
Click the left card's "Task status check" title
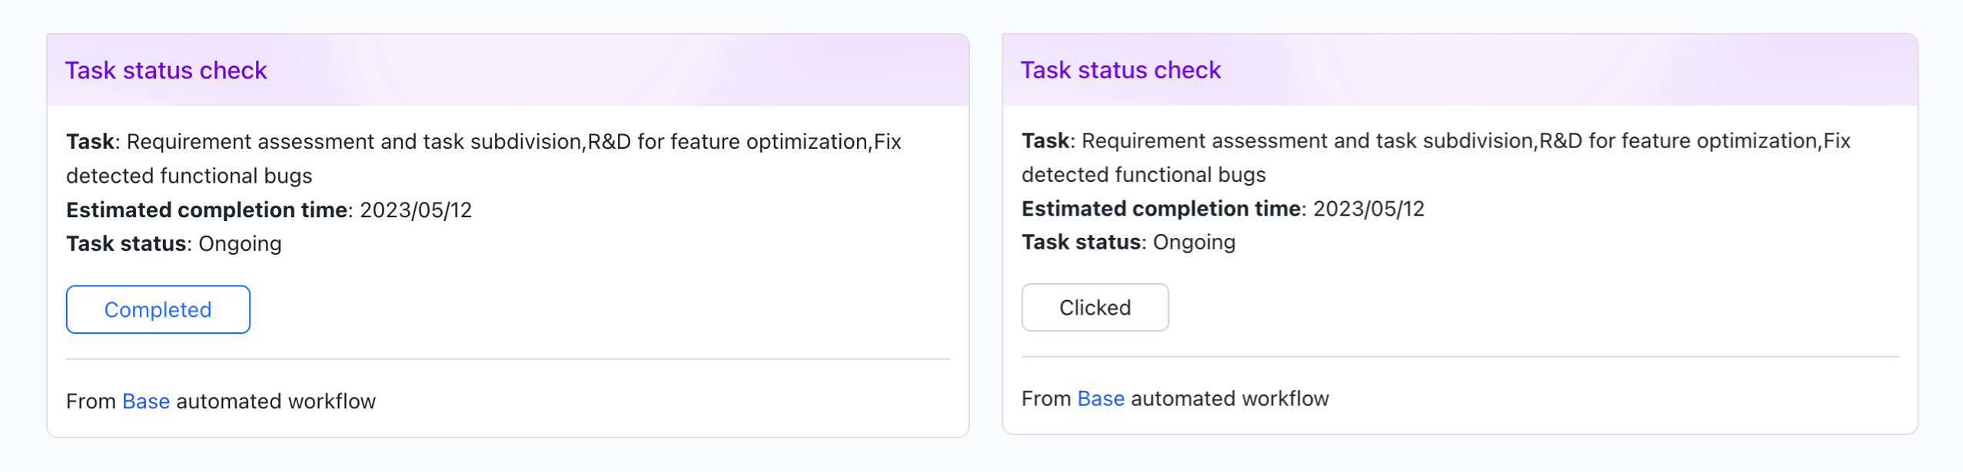pos(166,71)
